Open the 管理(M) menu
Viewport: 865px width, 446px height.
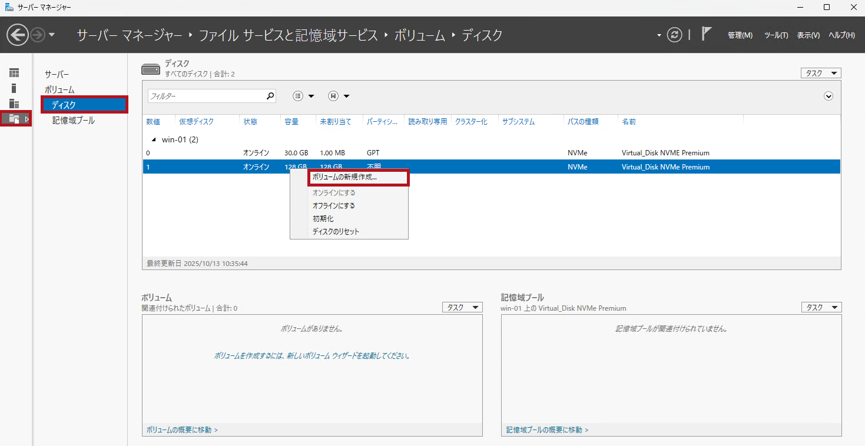(740, 35)
